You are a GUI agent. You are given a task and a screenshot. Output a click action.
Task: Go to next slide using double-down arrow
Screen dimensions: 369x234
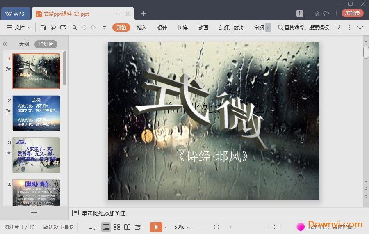coord(366,196)
